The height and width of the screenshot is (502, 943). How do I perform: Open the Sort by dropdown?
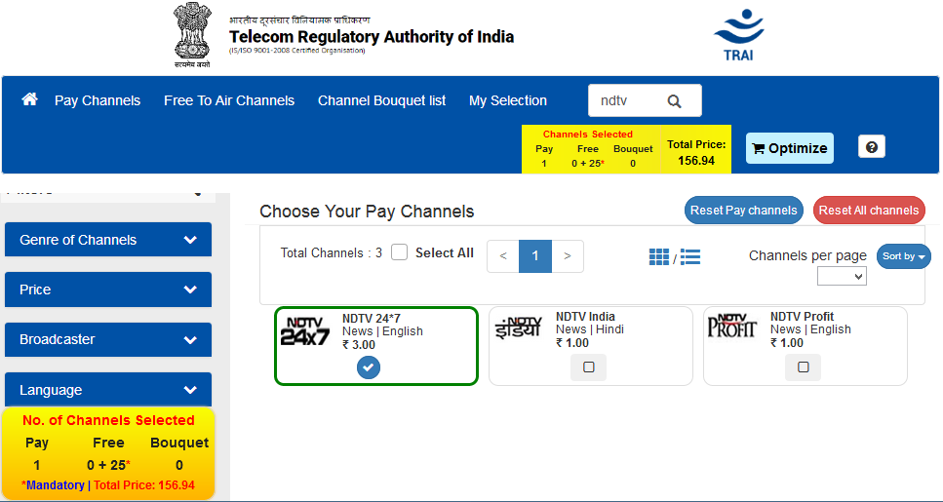[x=903, y=256]
